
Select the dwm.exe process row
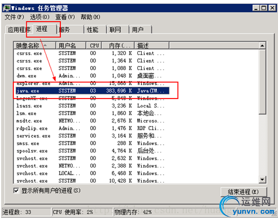pyautogui.click(x=93, y=76)
